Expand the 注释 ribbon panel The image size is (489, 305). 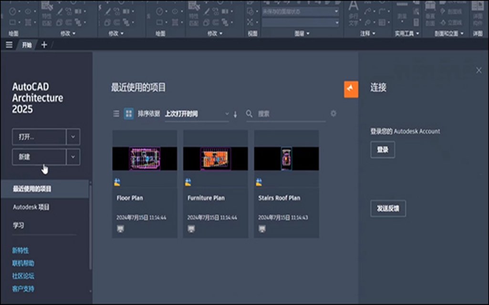[368, 33]
